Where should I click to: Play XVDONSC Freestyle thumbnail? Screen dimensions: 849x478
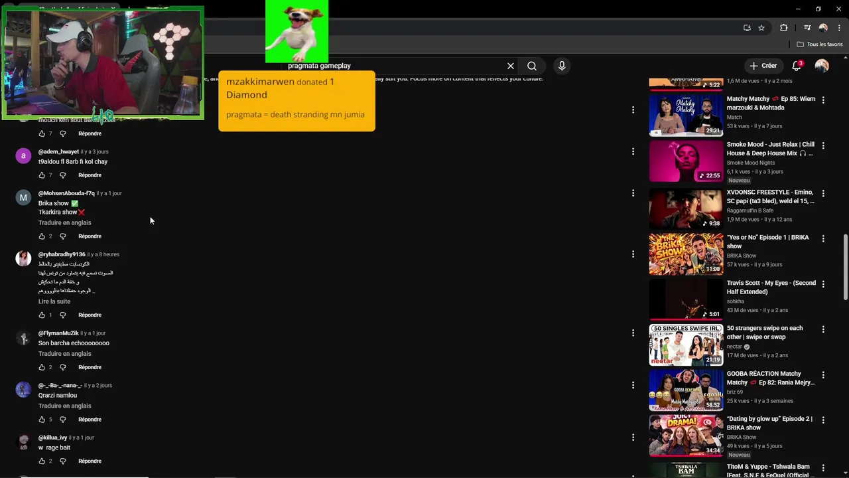(686, 208)
